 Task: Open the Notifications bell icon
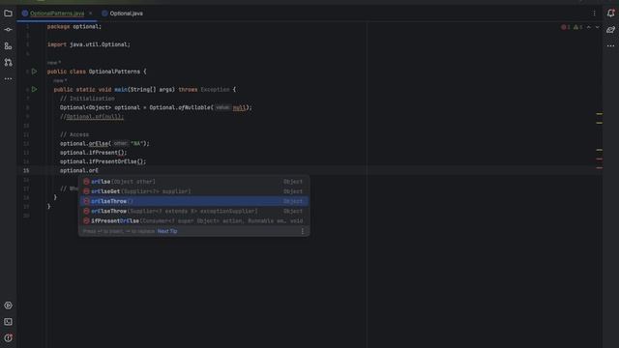[x=610, y=14]
